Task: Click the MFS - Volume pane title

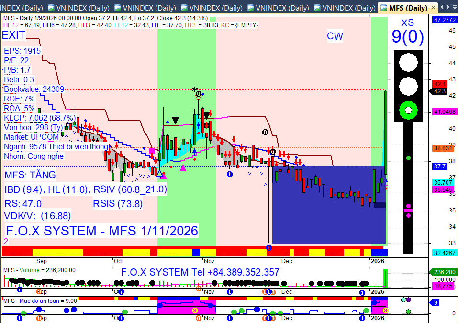Action: (x=39, y=270)
